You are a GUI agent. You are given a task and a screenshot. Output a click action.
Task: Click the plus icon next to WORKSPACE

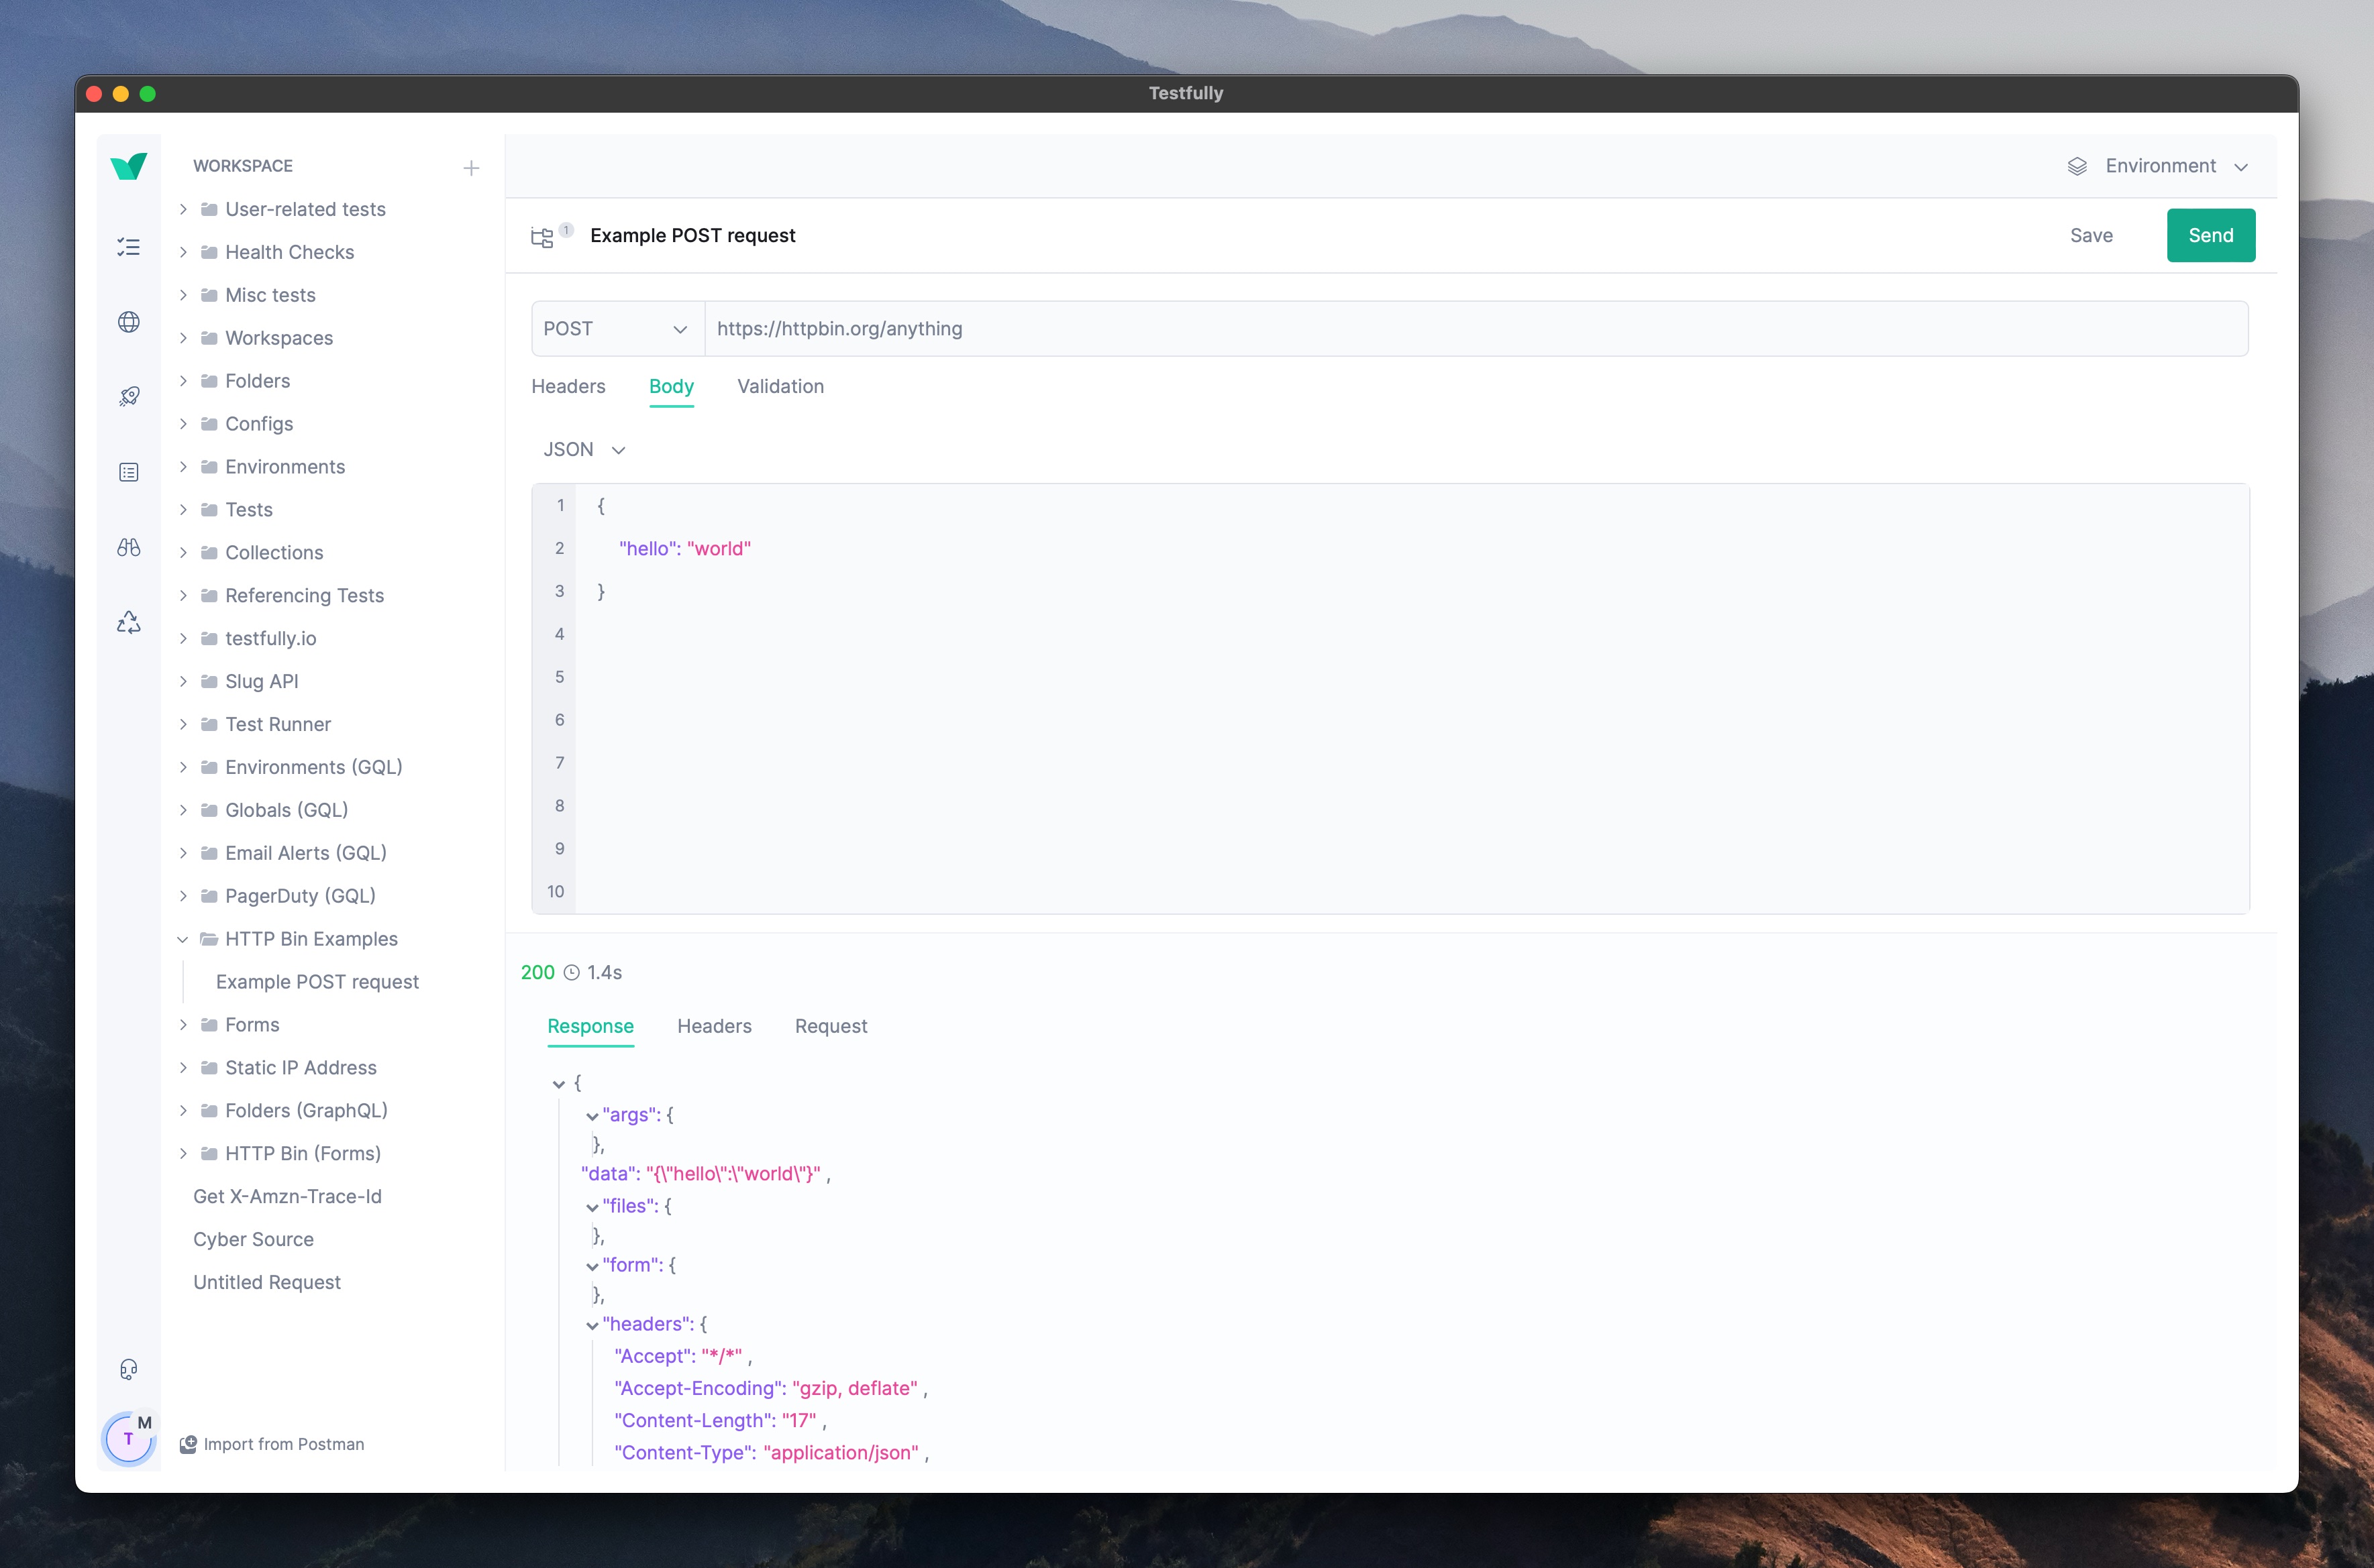coord(471,168)
